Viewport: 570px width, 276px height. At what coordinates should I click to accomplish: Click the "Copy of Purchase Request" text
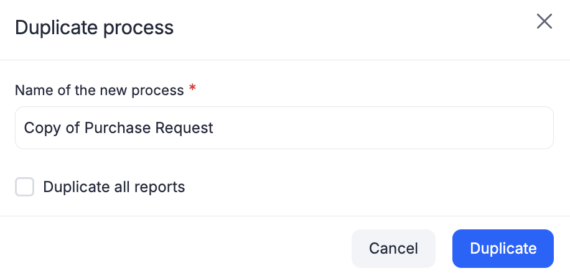point(118,128)
